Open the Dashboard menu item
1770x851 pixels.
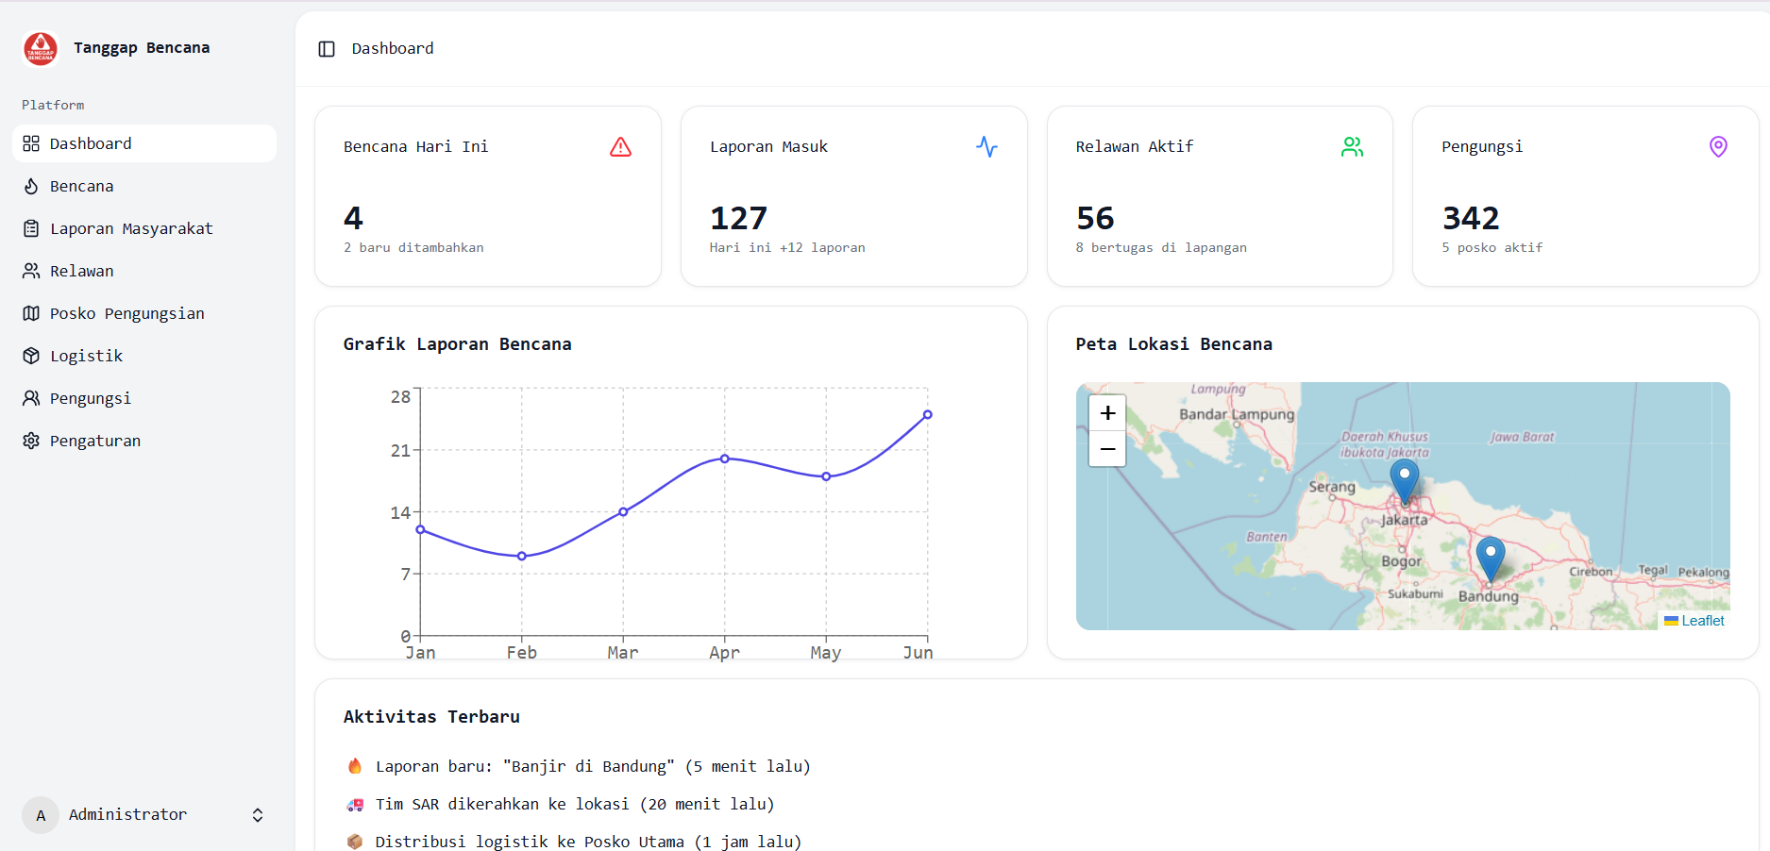coord(91,143)
